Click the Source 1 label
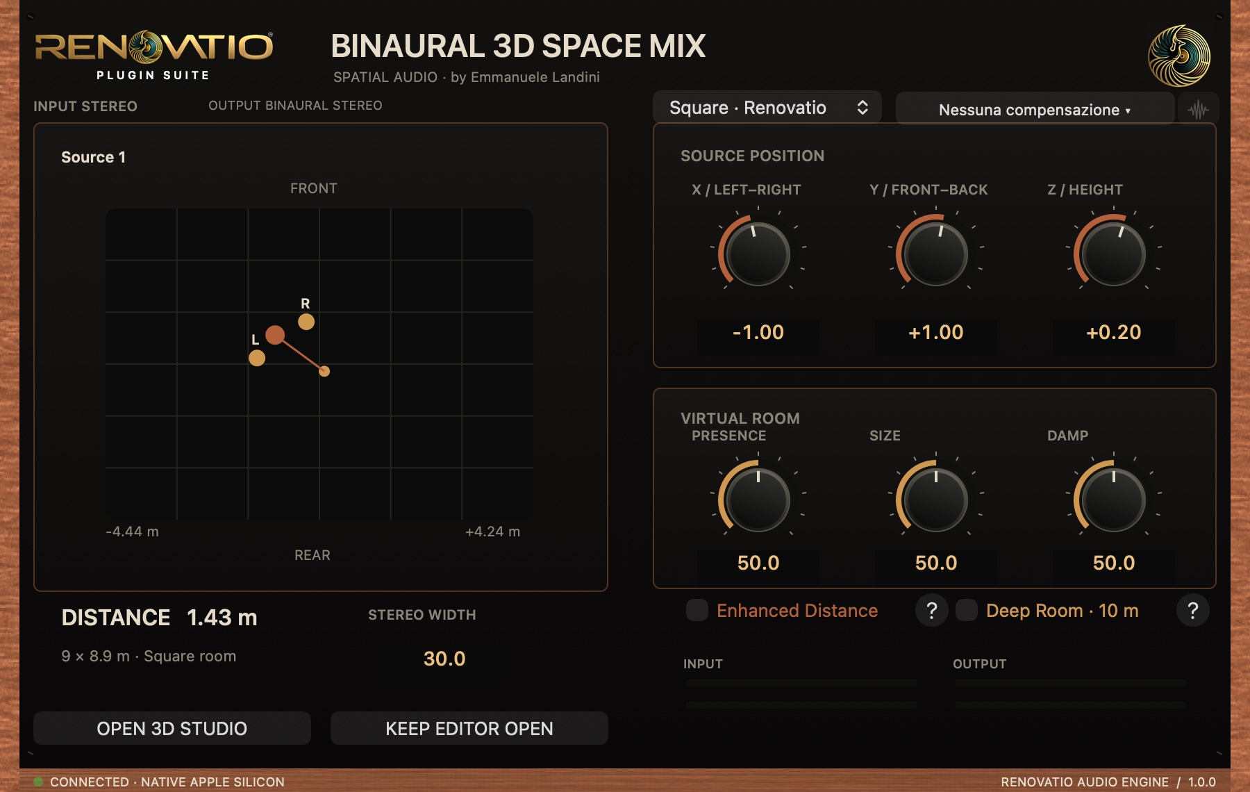Viewport: 1250px width, 792px height. [94, 157]
